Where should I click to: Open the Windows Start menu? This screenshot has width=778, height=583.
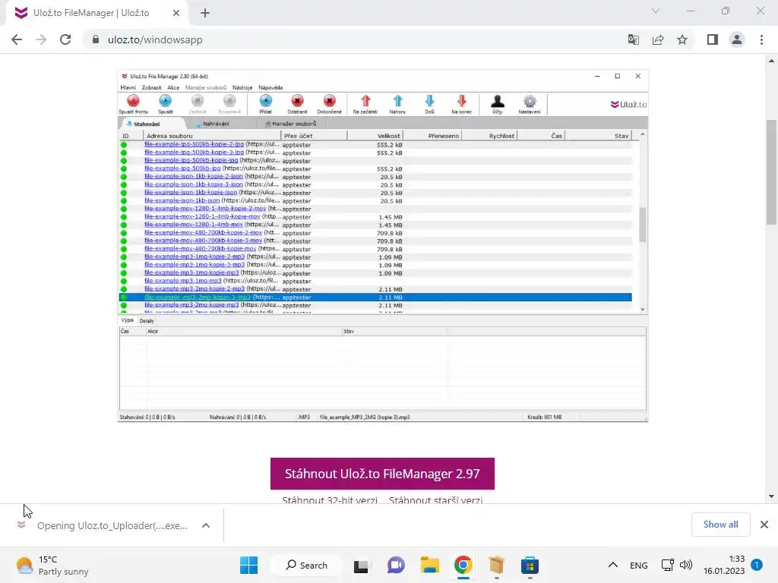point(248,565)
